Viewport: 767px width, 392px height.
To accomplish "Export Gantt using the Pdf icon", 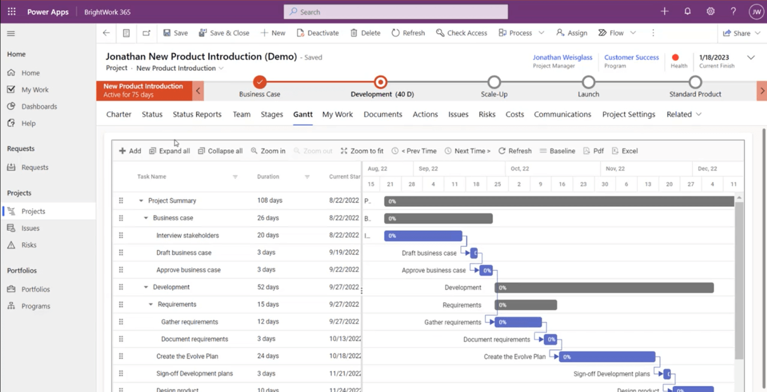I will tap(587, 151).
